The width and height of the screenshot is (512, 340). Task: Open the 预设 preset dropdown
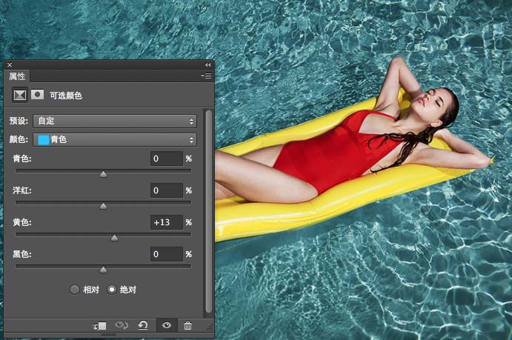(115, 121)
